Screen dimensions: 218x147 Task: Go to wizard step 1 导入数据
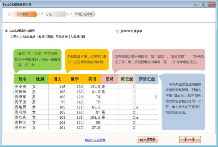(x=21, y=14)
